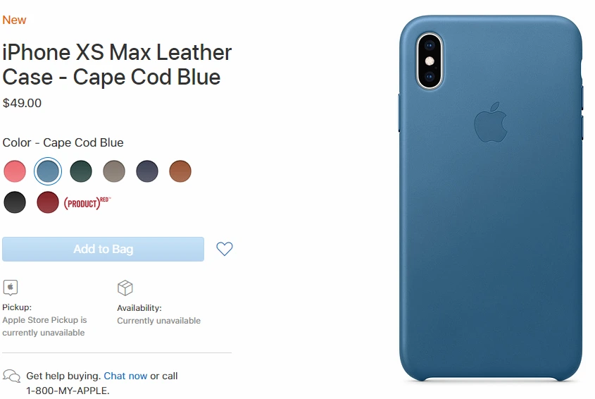
Task: Click the Add to Bag button
Action: (x=104, y=250)
